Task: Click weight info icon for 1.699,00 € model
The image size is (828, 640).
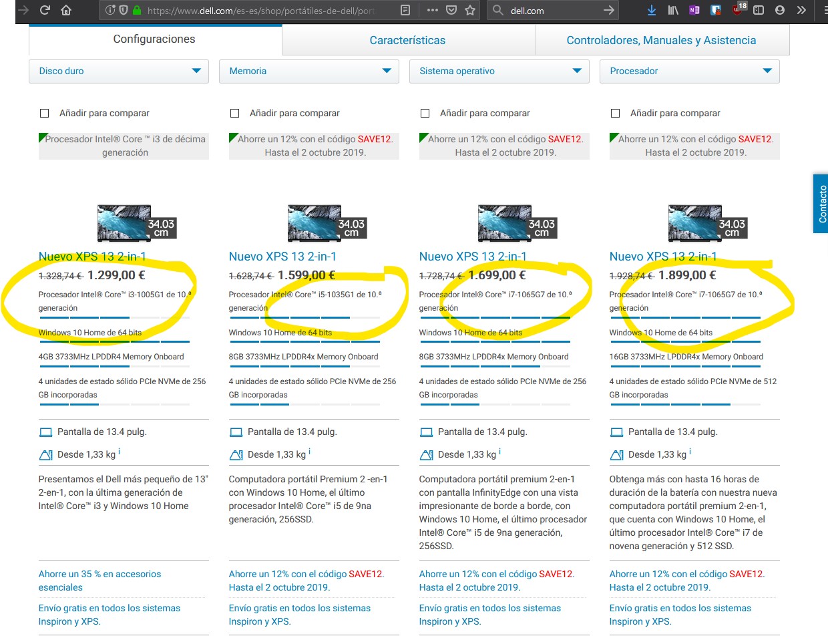Action: pyautogui.click(x=500, y=452)
